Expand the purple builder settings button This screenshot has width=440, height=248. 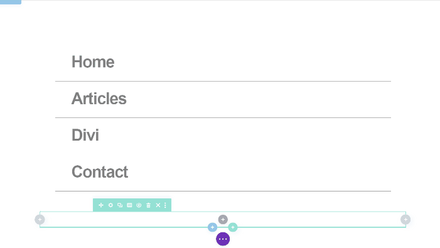tap(223, 239)
